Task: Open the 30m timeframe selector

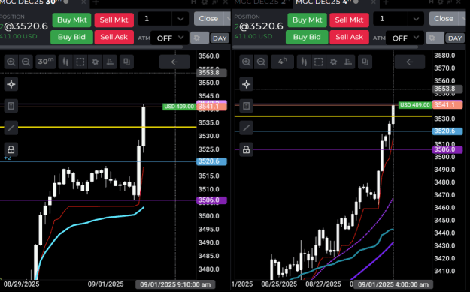Action: coord(46,62)
